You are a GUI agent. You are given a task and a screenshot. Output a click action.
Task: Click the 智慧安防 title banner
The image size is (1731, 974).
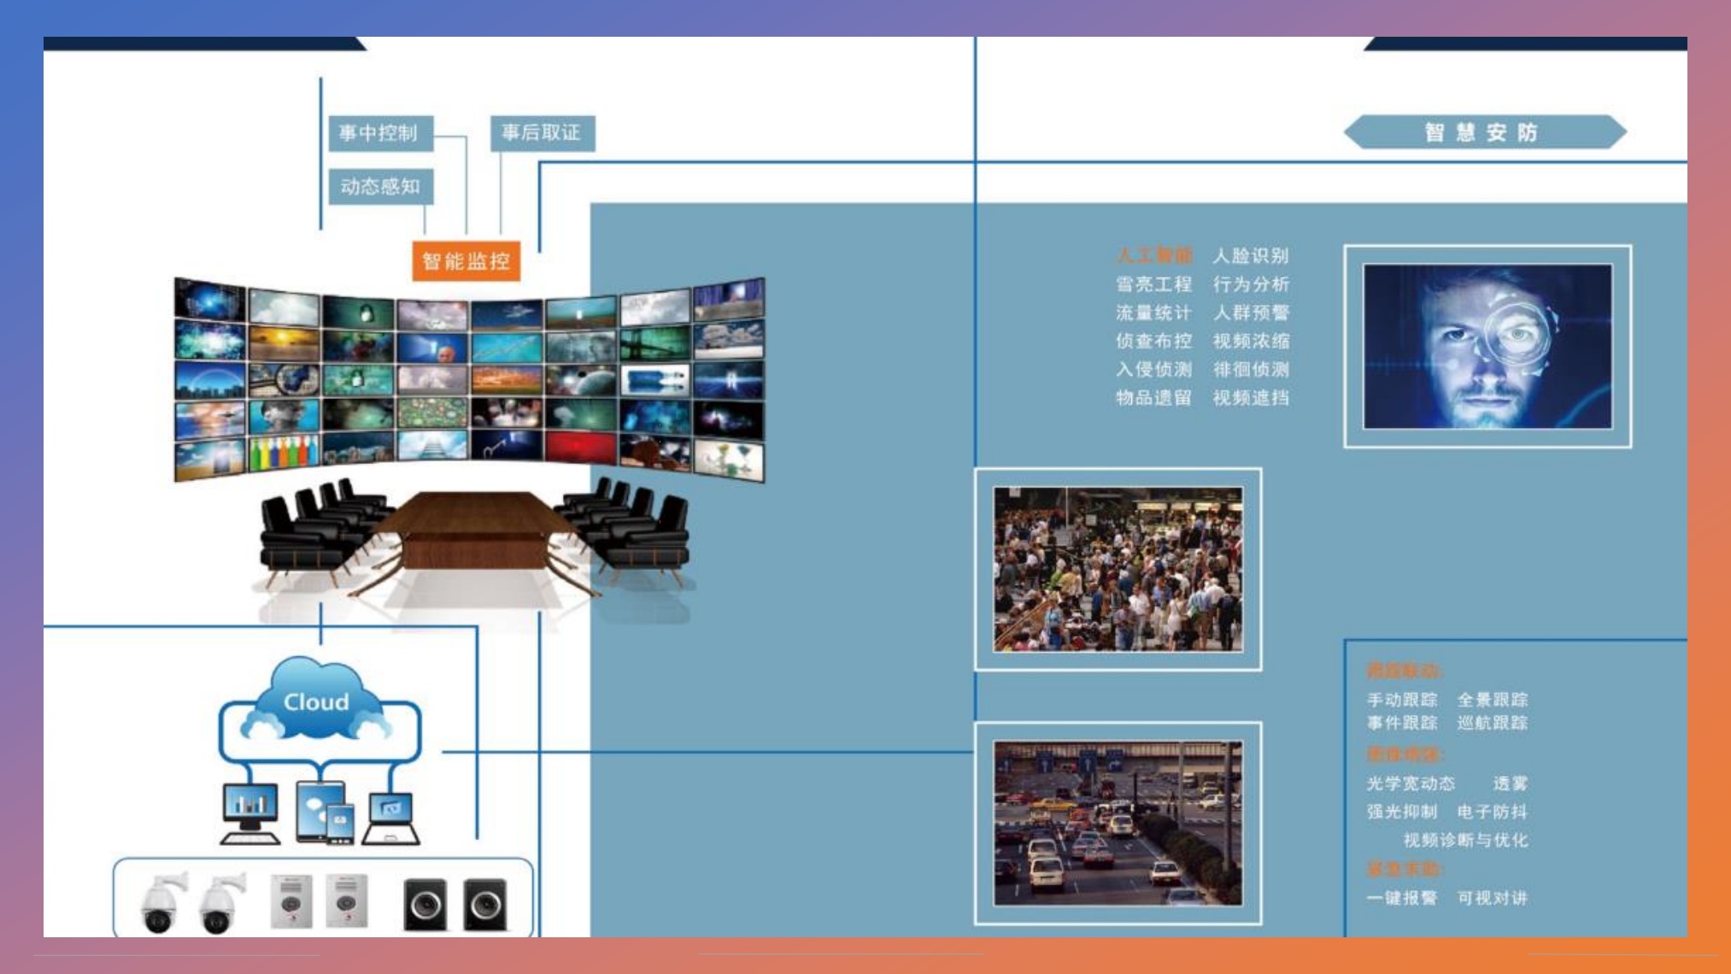[x=1483, y=132]
